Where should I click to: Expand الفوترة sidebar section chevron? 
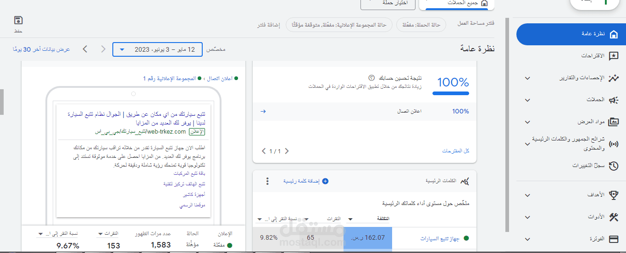(527, 239)
